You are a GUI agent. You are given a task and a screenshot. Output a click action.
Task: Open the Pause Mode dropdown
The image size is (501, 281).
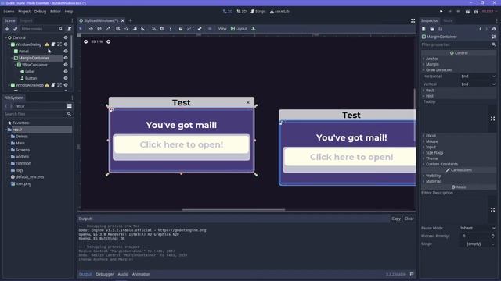478,228
